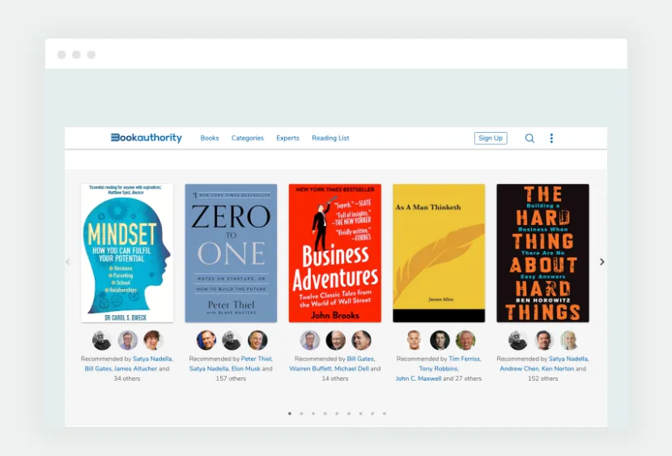Click middle avatar under Business Adventures
The width and height of the screenshot is (672, 456).
335,340
